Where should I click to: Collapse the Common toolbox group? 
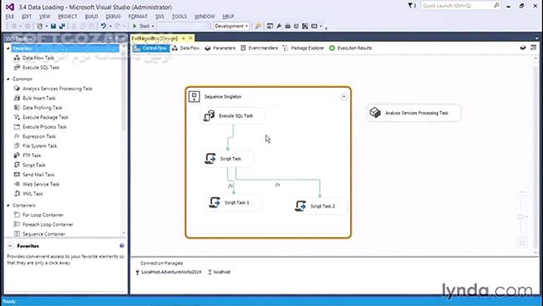coord(8,79)
